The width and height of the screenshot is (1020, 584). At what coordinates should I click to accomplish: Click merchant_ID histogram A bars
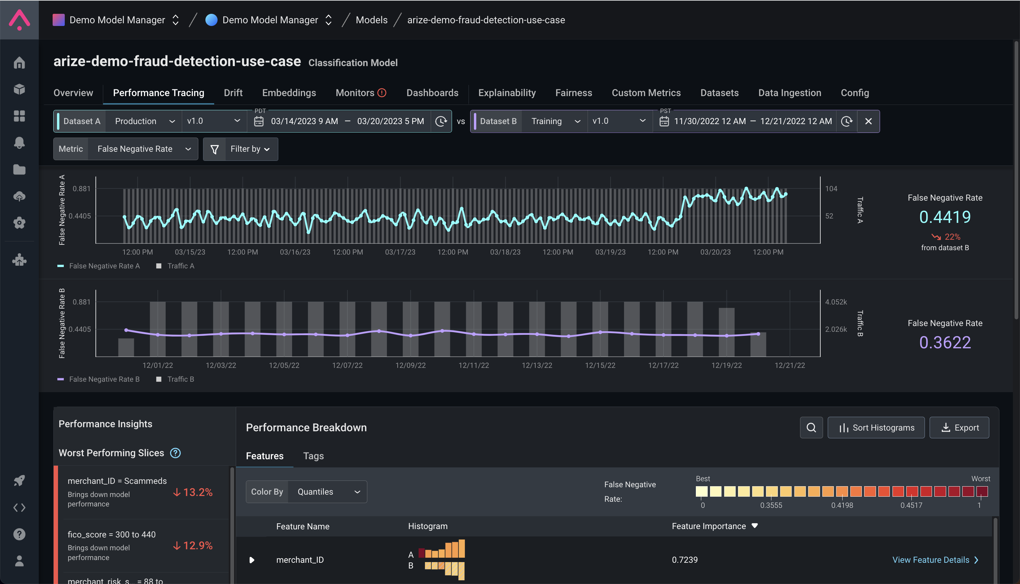tap(442, 549)
